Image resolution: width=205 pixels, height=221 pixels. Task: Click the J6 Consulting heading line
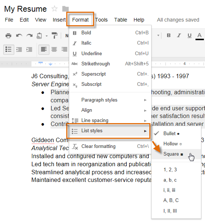click(50, 76)
